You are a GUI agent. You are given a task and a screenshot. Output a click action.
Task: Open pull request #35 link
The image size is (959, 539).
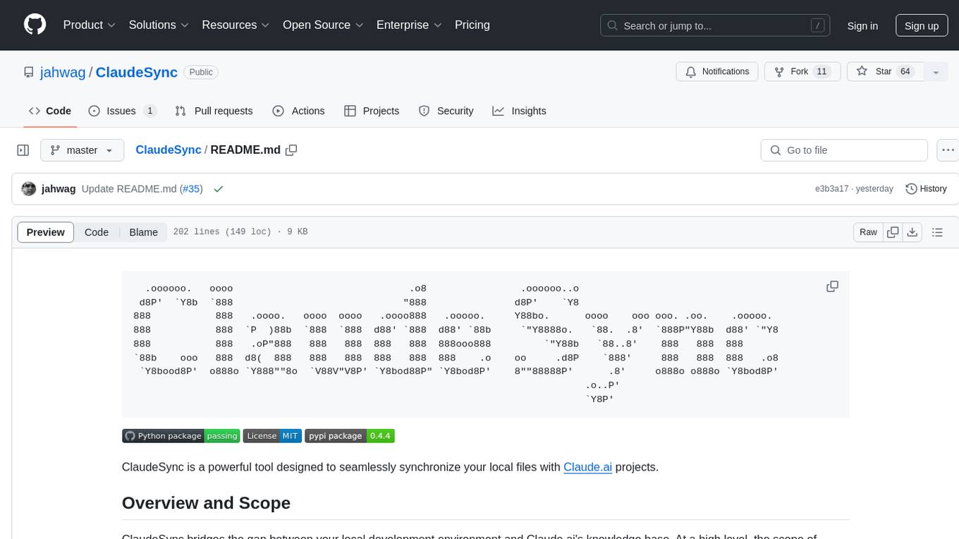191,189
